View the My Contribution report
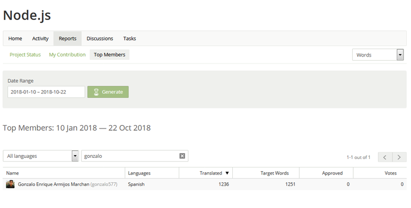Screen dimensions: 411x208 point(67,54)
